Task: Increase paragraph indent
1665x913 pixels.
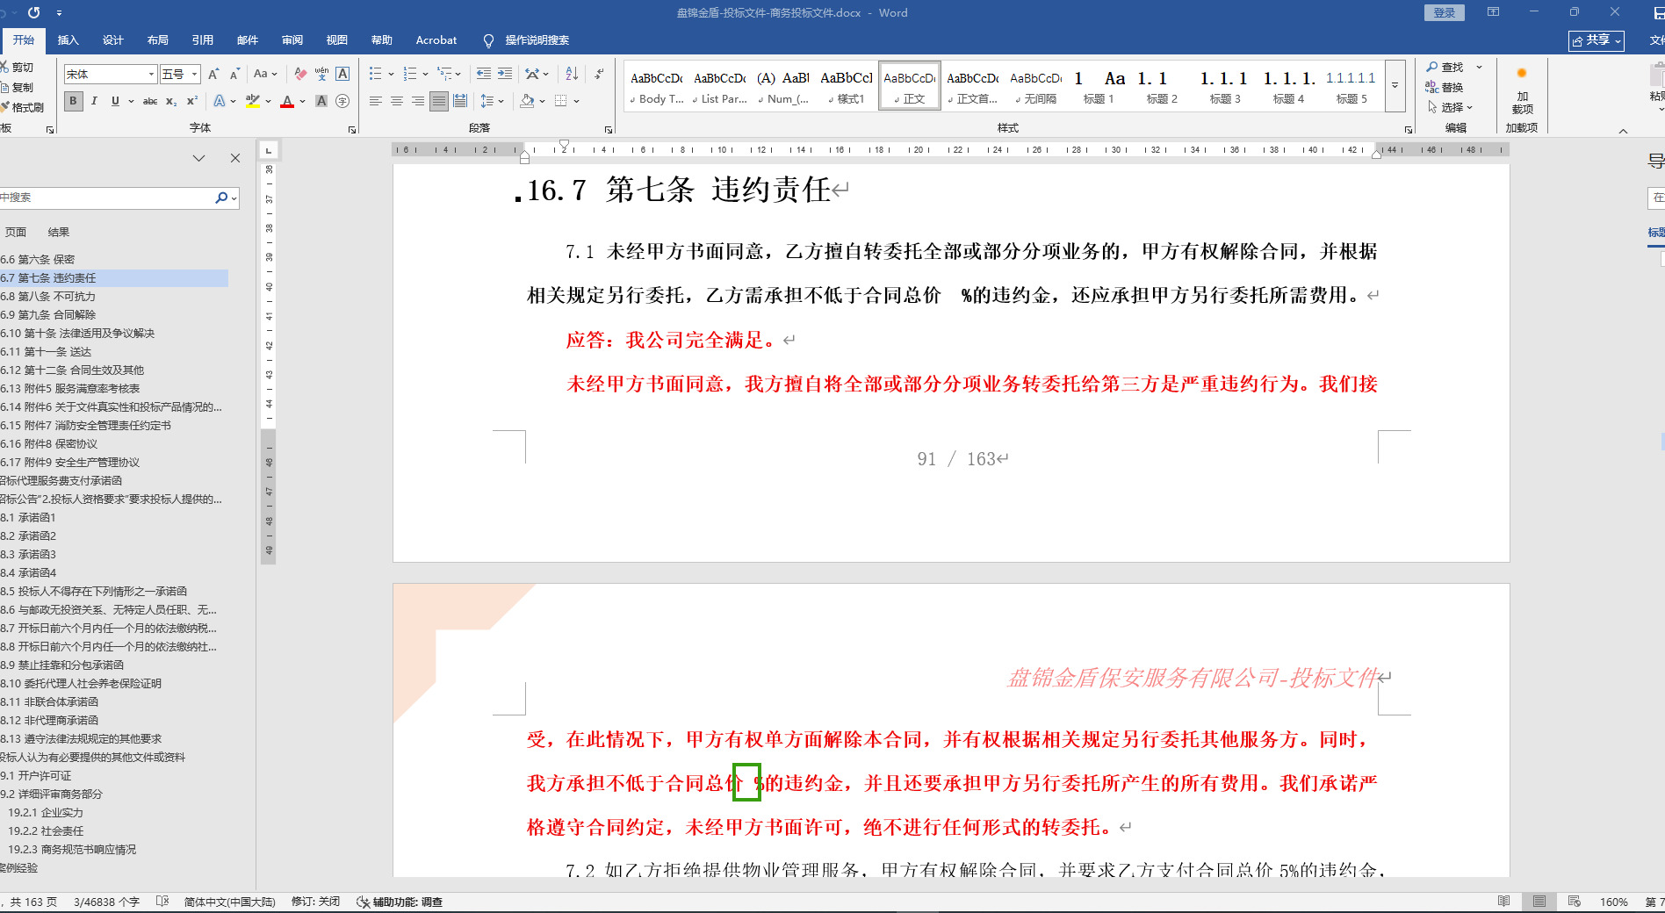Action: 505,75
